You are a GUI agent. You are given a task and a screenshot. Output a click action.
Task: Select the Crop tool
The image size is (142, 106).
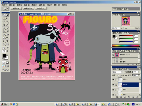click(4, 25)
